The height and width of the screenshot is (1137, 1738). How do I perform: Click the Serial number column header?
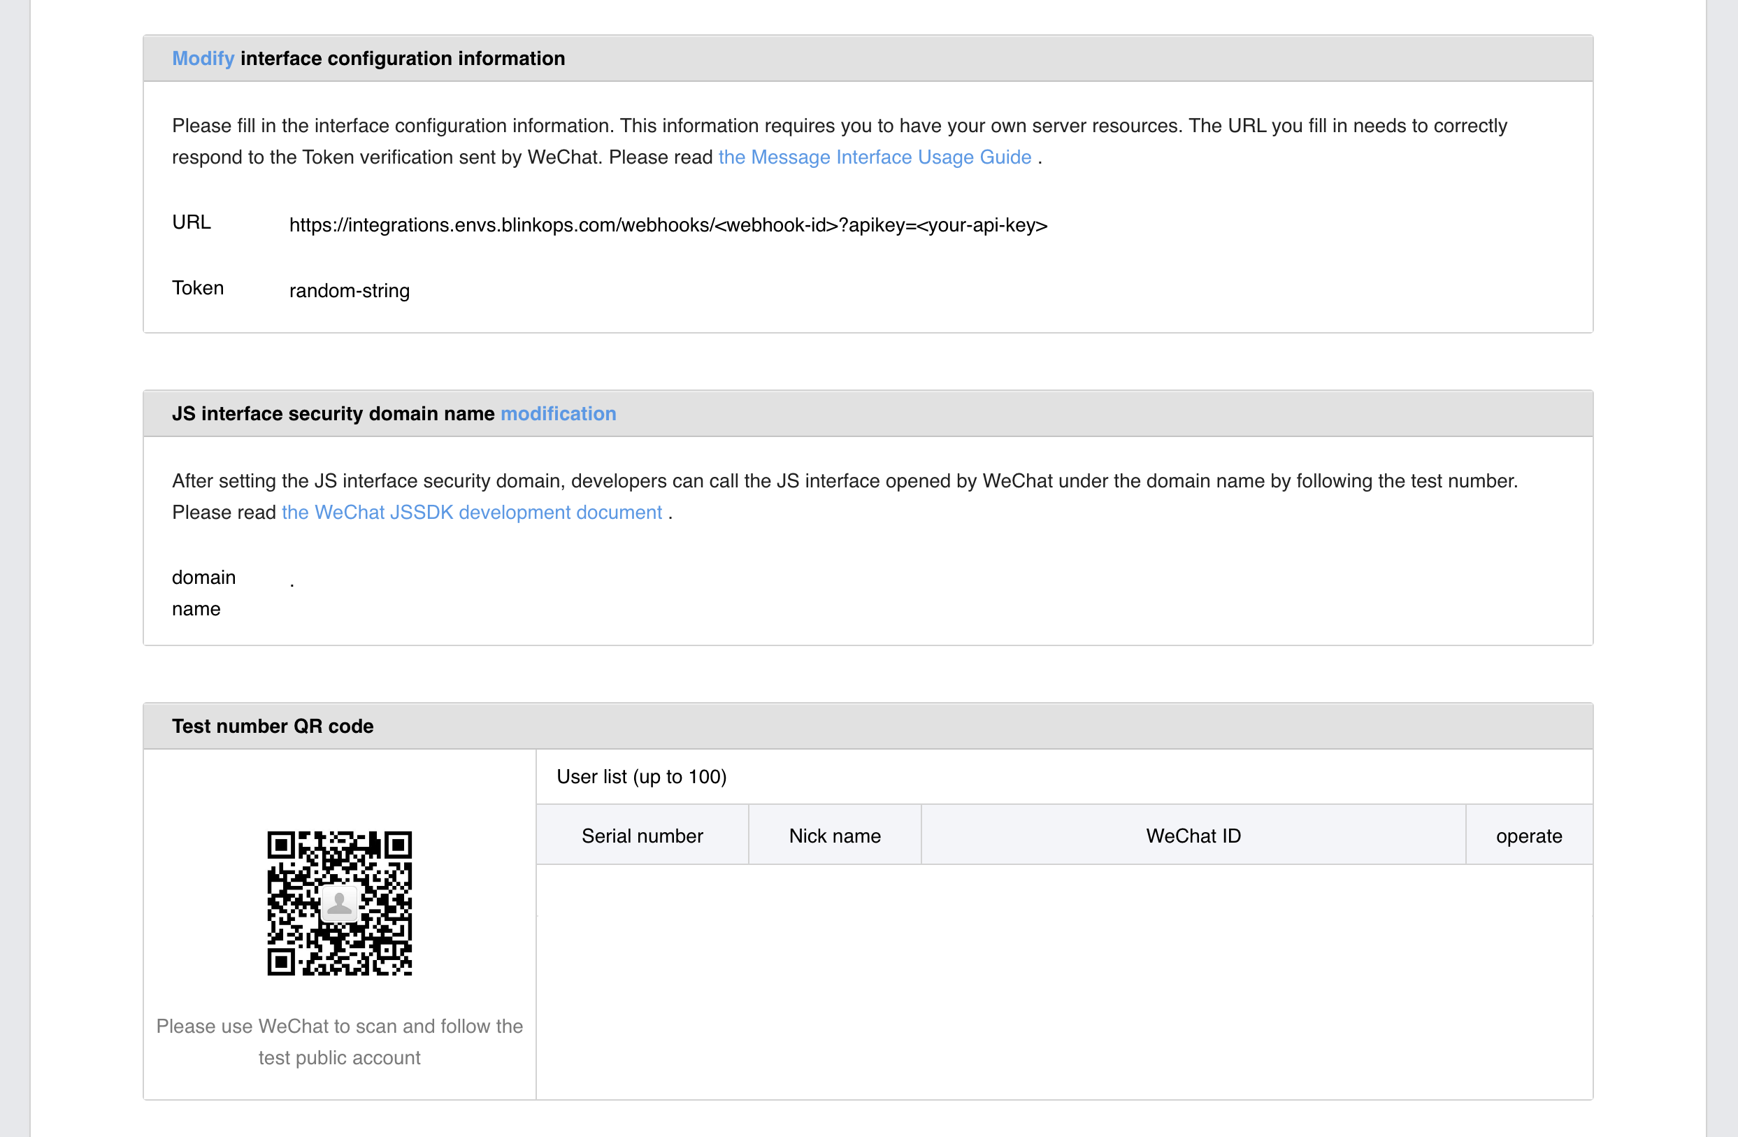pos(642,836)
